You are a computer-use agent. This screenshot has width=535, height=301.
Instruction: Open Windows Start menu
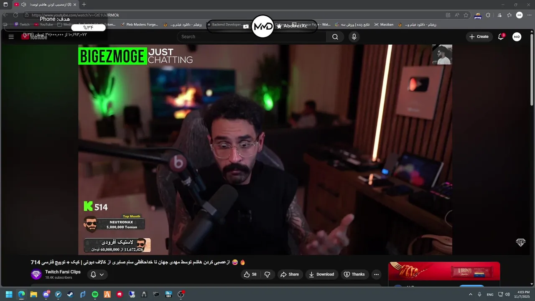pos(9,294)
